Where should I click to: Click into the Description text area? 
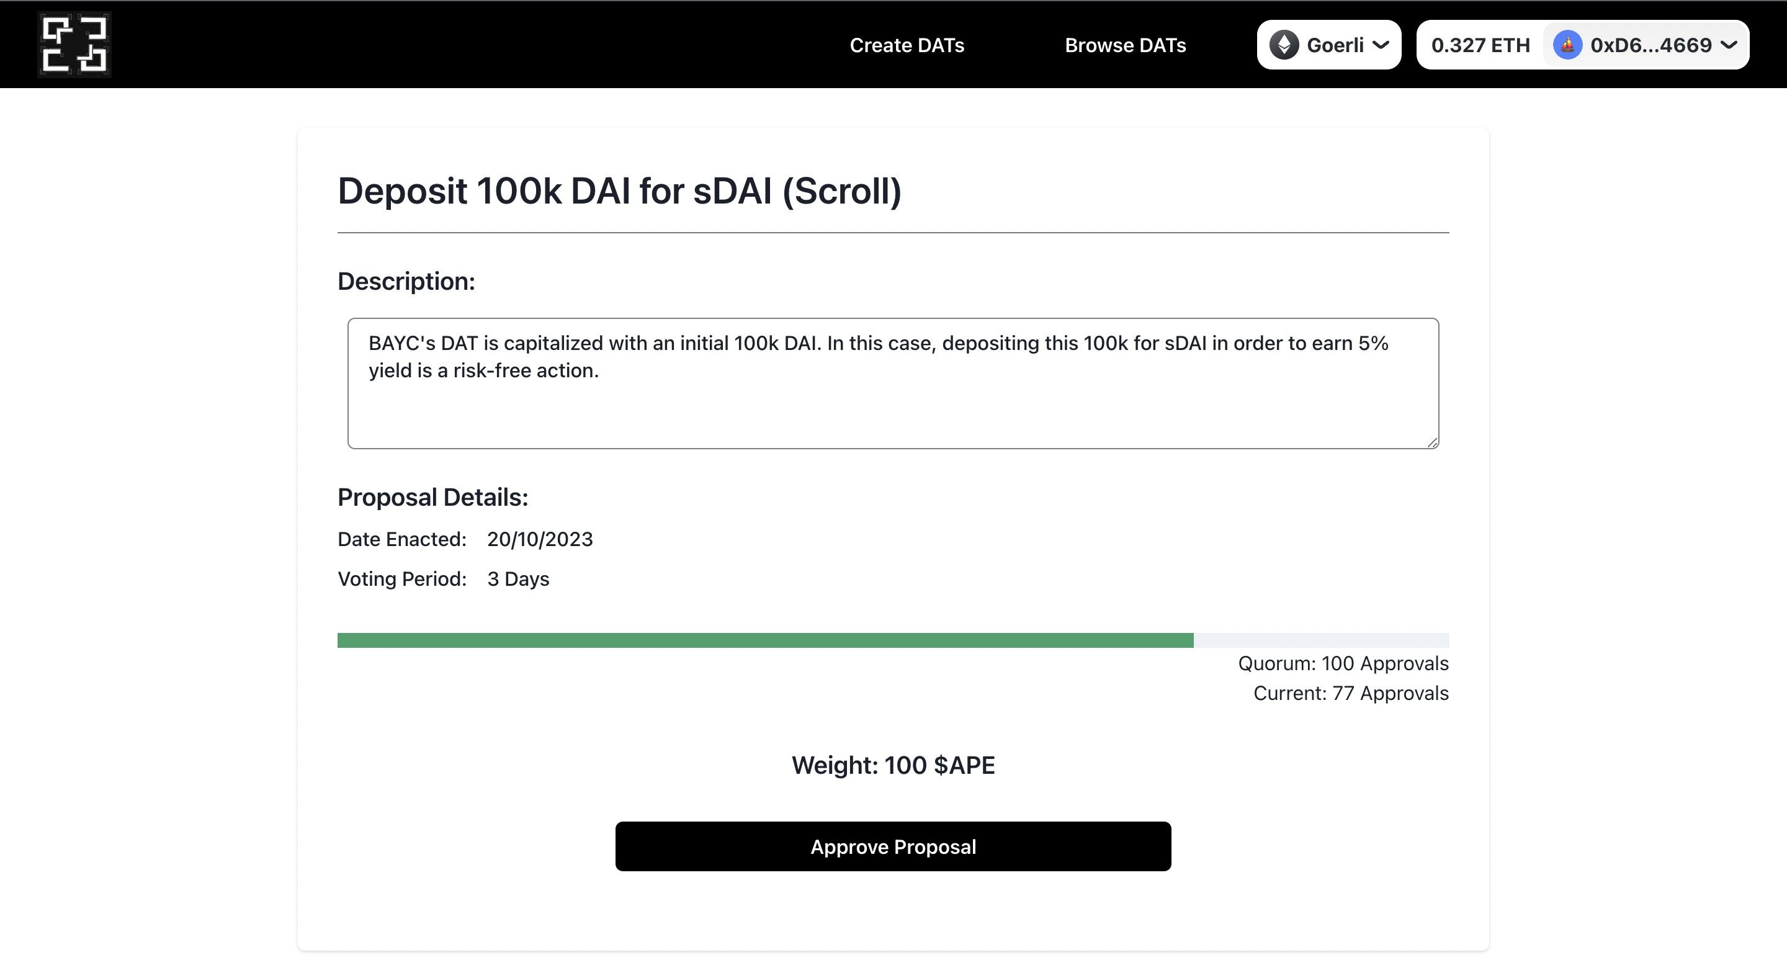893,383
